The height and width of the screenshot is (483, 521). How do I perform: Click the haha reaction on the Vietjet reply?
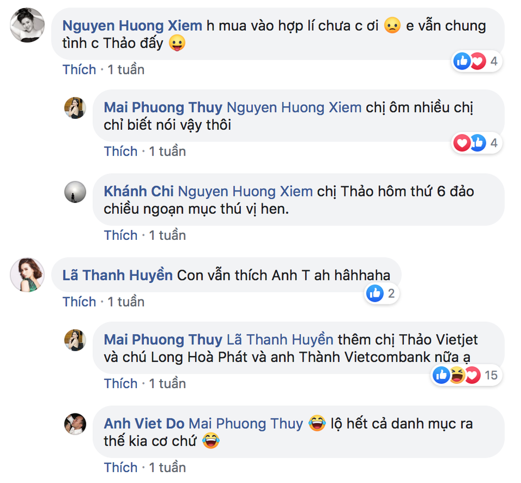457,375
